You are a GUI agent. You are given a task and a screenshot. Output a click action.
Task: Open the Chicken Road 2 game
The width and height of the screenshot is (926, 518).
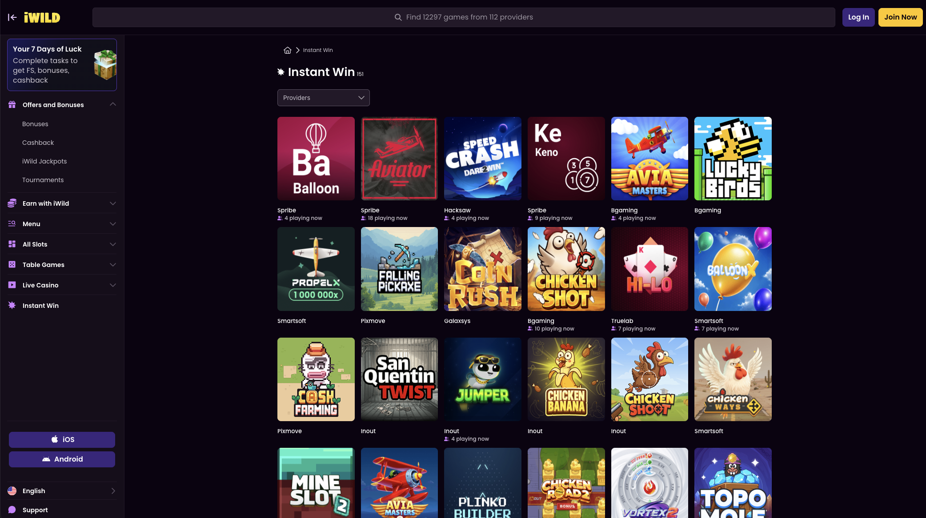(566, 483)
